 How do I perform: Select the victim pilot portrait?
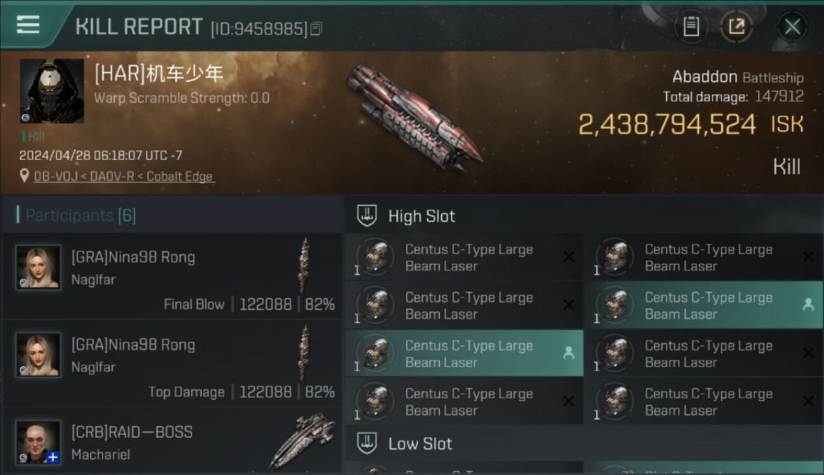coord(52,91)
